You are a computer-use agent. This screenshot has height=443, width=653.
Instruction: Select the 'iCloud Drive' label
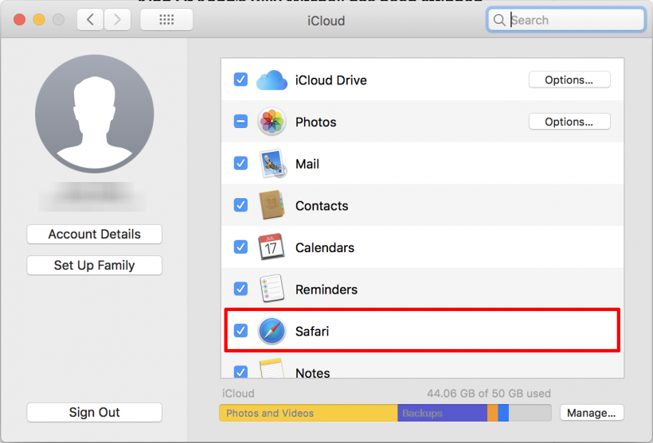[331, 80]
